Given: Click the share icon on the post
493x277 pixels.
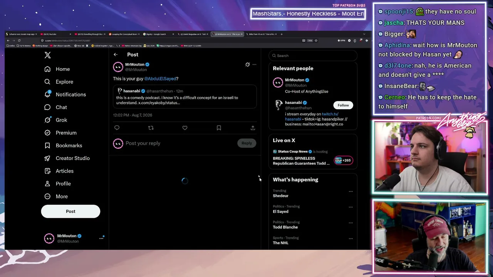Looking at the screenshot, I should [x=253, y=128].
